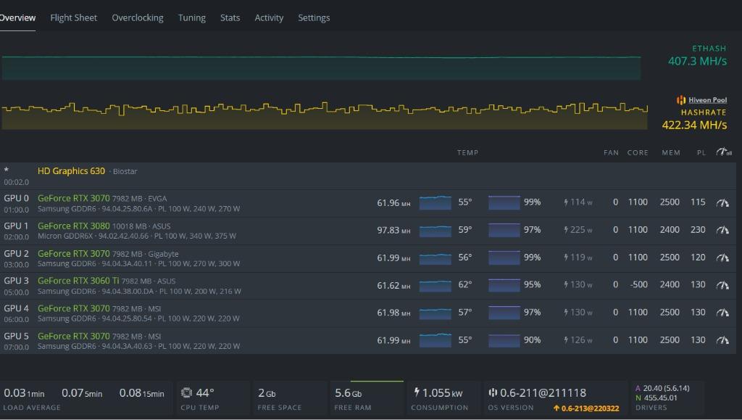The image size is (742, 420).
Task: Click the OS version 0.6-211@211118 text
Action: [543, 392]
